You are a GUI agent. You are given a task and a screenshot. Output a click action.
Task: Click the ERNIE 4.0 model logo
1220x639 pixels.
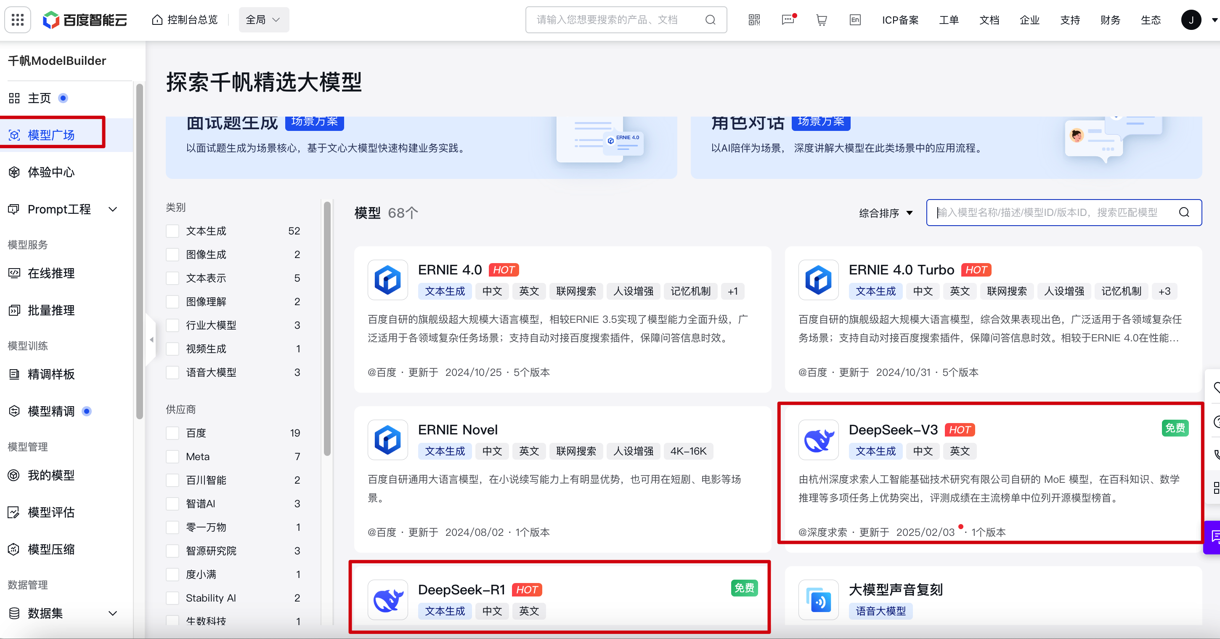pyautogui.click(x=387, y=280)
